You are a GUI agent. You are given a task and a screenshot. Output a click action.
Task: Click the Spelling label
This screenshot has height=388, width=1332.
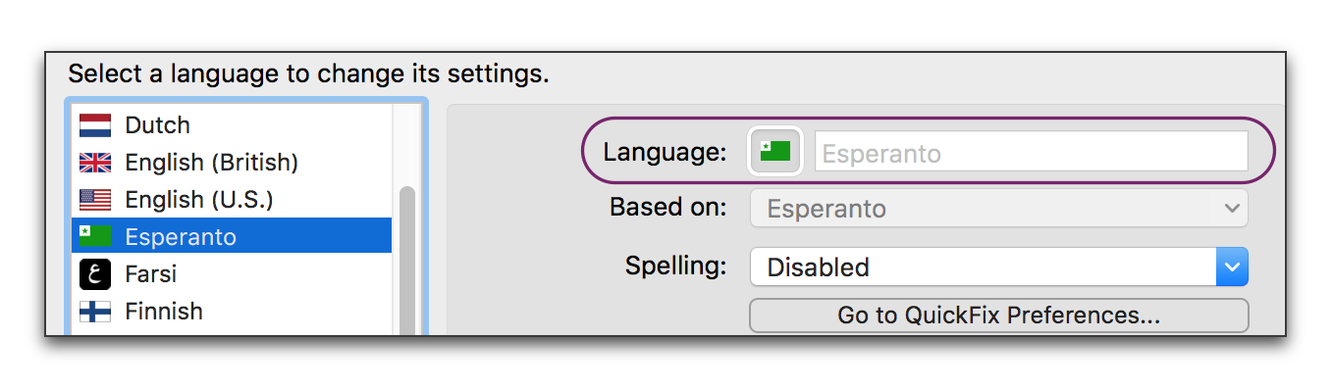tap(676, 266)
